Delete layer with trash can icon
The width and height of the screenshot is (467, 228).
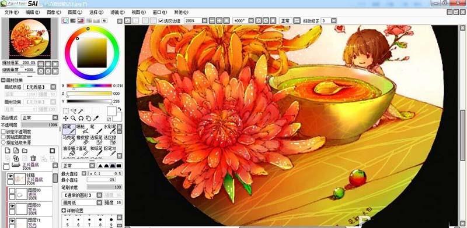coord(33,158)
